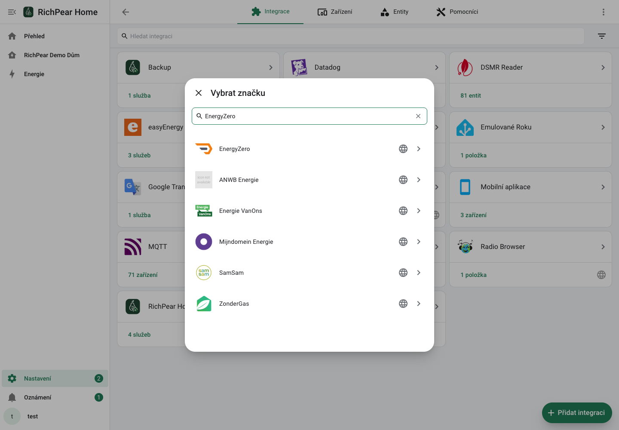
Task: Open ANWB Energie via its chevron
Action: tap(419, 180)
